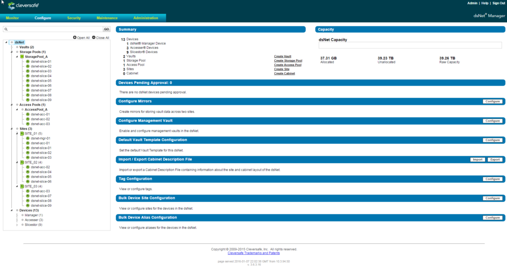Viewport: 507px width, 272px height.
Task: Open the Security tab
Action: point(74,18)
